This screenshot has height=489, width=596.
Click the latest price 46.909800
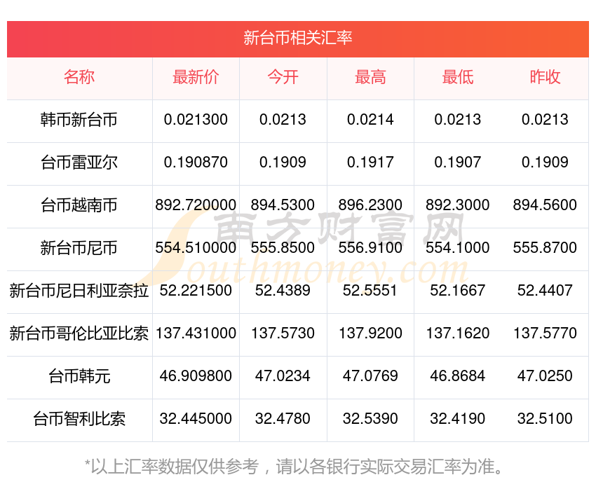click(196, 376)
